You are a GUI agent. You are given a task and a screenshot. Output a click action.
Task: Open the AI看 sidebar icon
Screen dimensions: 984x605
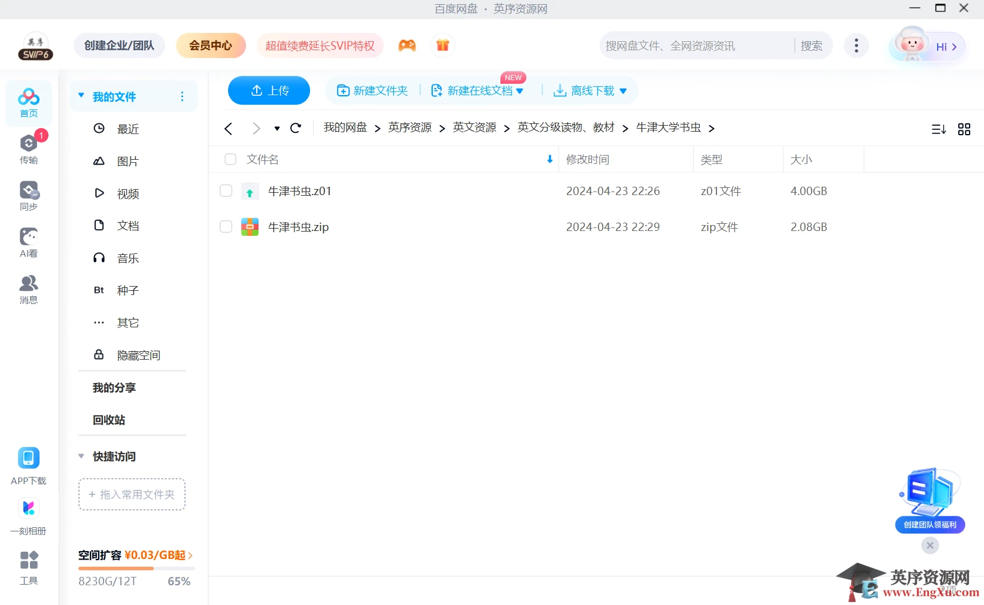pos(29,242)
